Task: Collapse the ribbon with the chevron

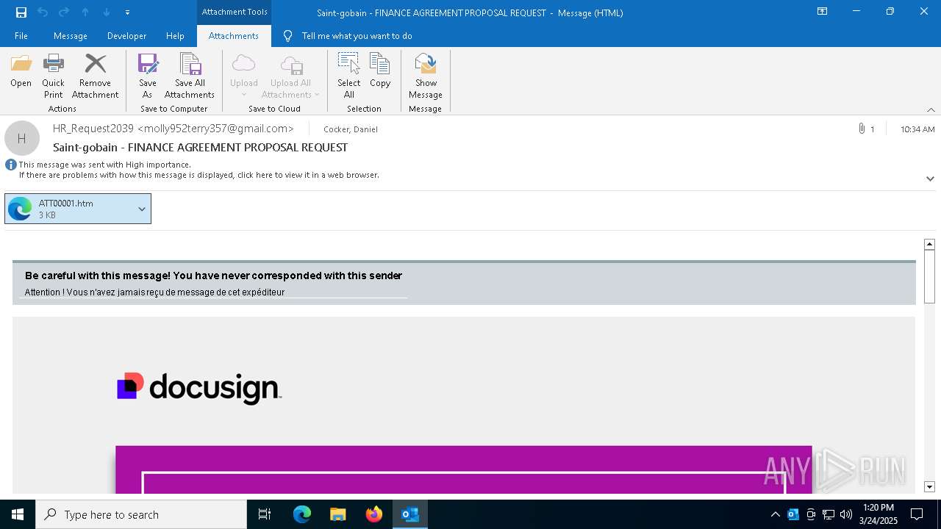Action: [931, 109]
